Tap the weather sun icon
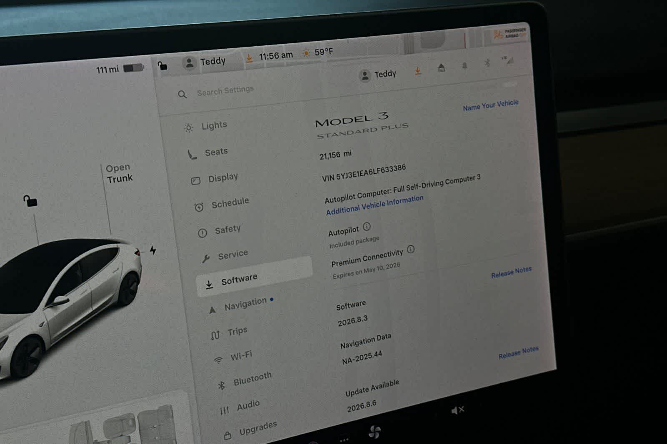The image size is (667, 444). [x=306, y=53]
